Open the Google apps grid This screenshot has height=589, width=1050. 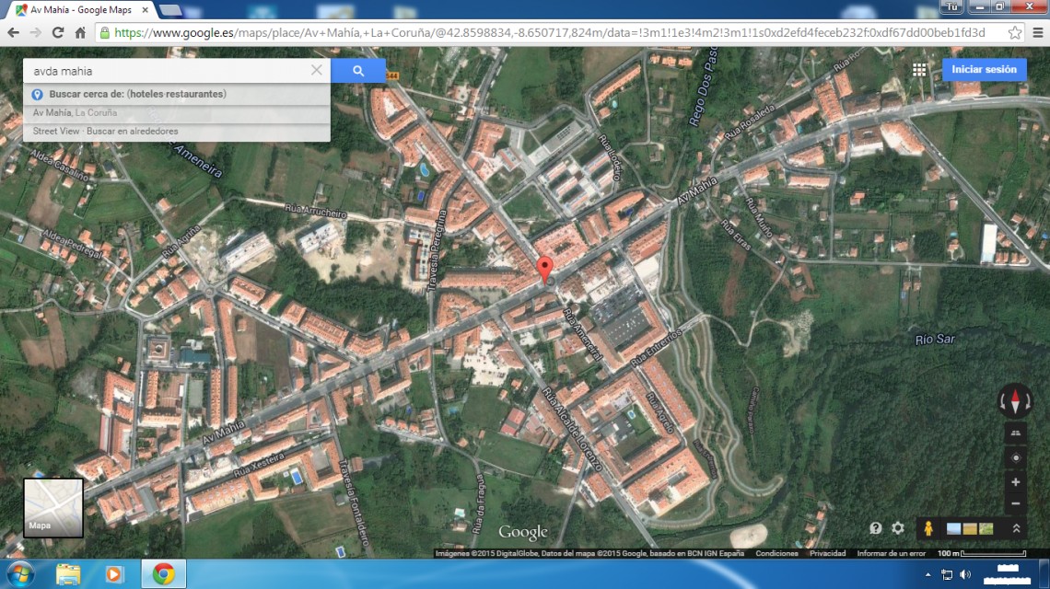click(919, 70)
